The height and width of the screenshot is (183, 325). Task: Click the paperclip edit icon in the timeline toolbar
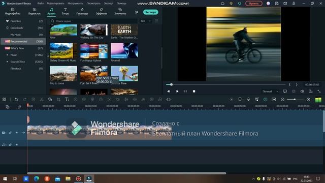tap(50, 100)
